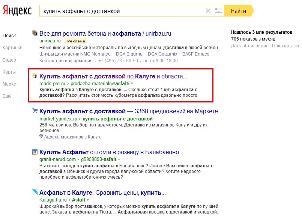Open 'Все для ремонта бетона и асфальта' ad title
302x218 pixels.
tap(105, 33)
